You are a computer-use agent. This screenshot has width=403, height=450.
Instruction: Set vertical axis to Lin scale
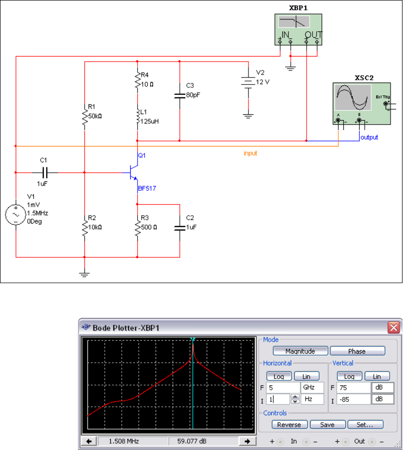point(377,376)
